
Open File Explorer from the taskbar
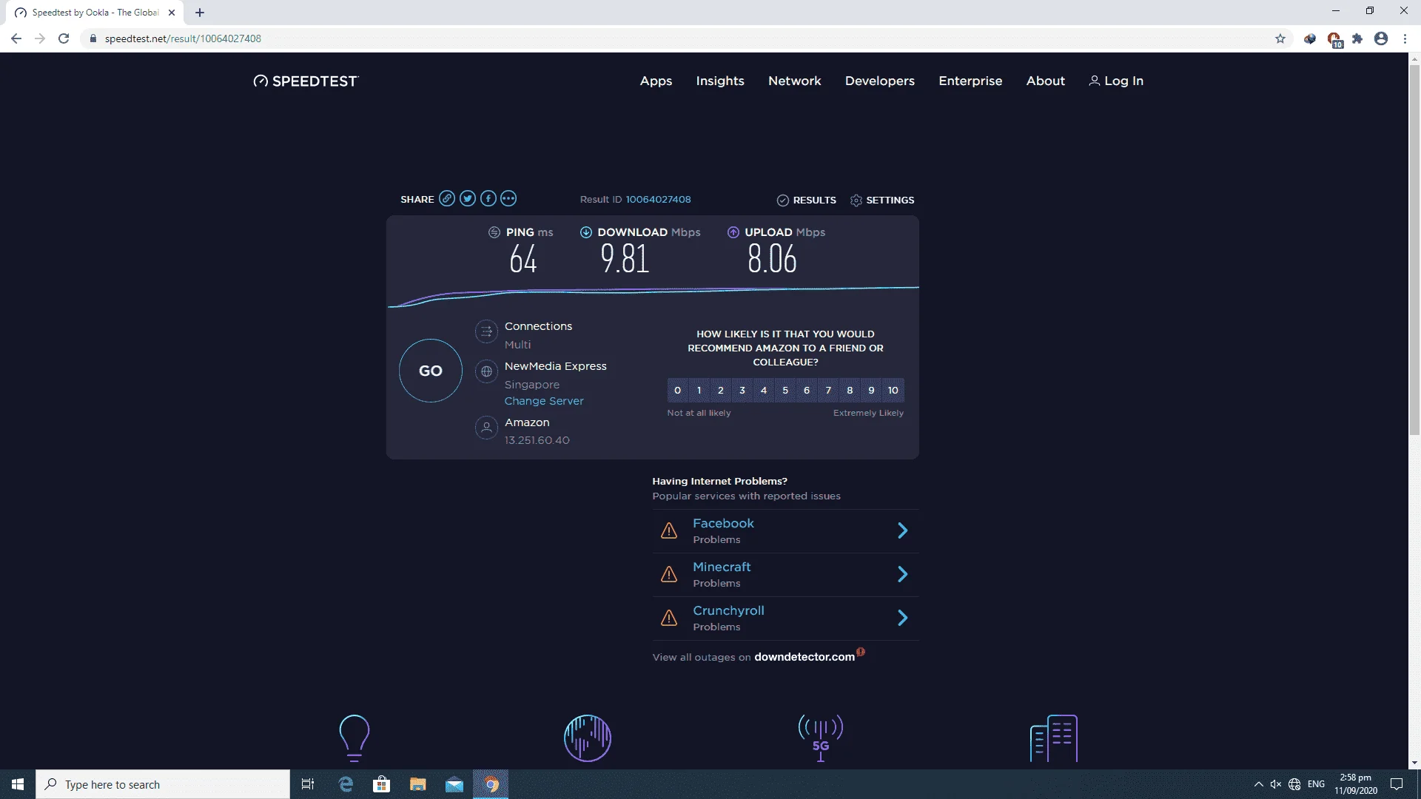tap(418, 784)
